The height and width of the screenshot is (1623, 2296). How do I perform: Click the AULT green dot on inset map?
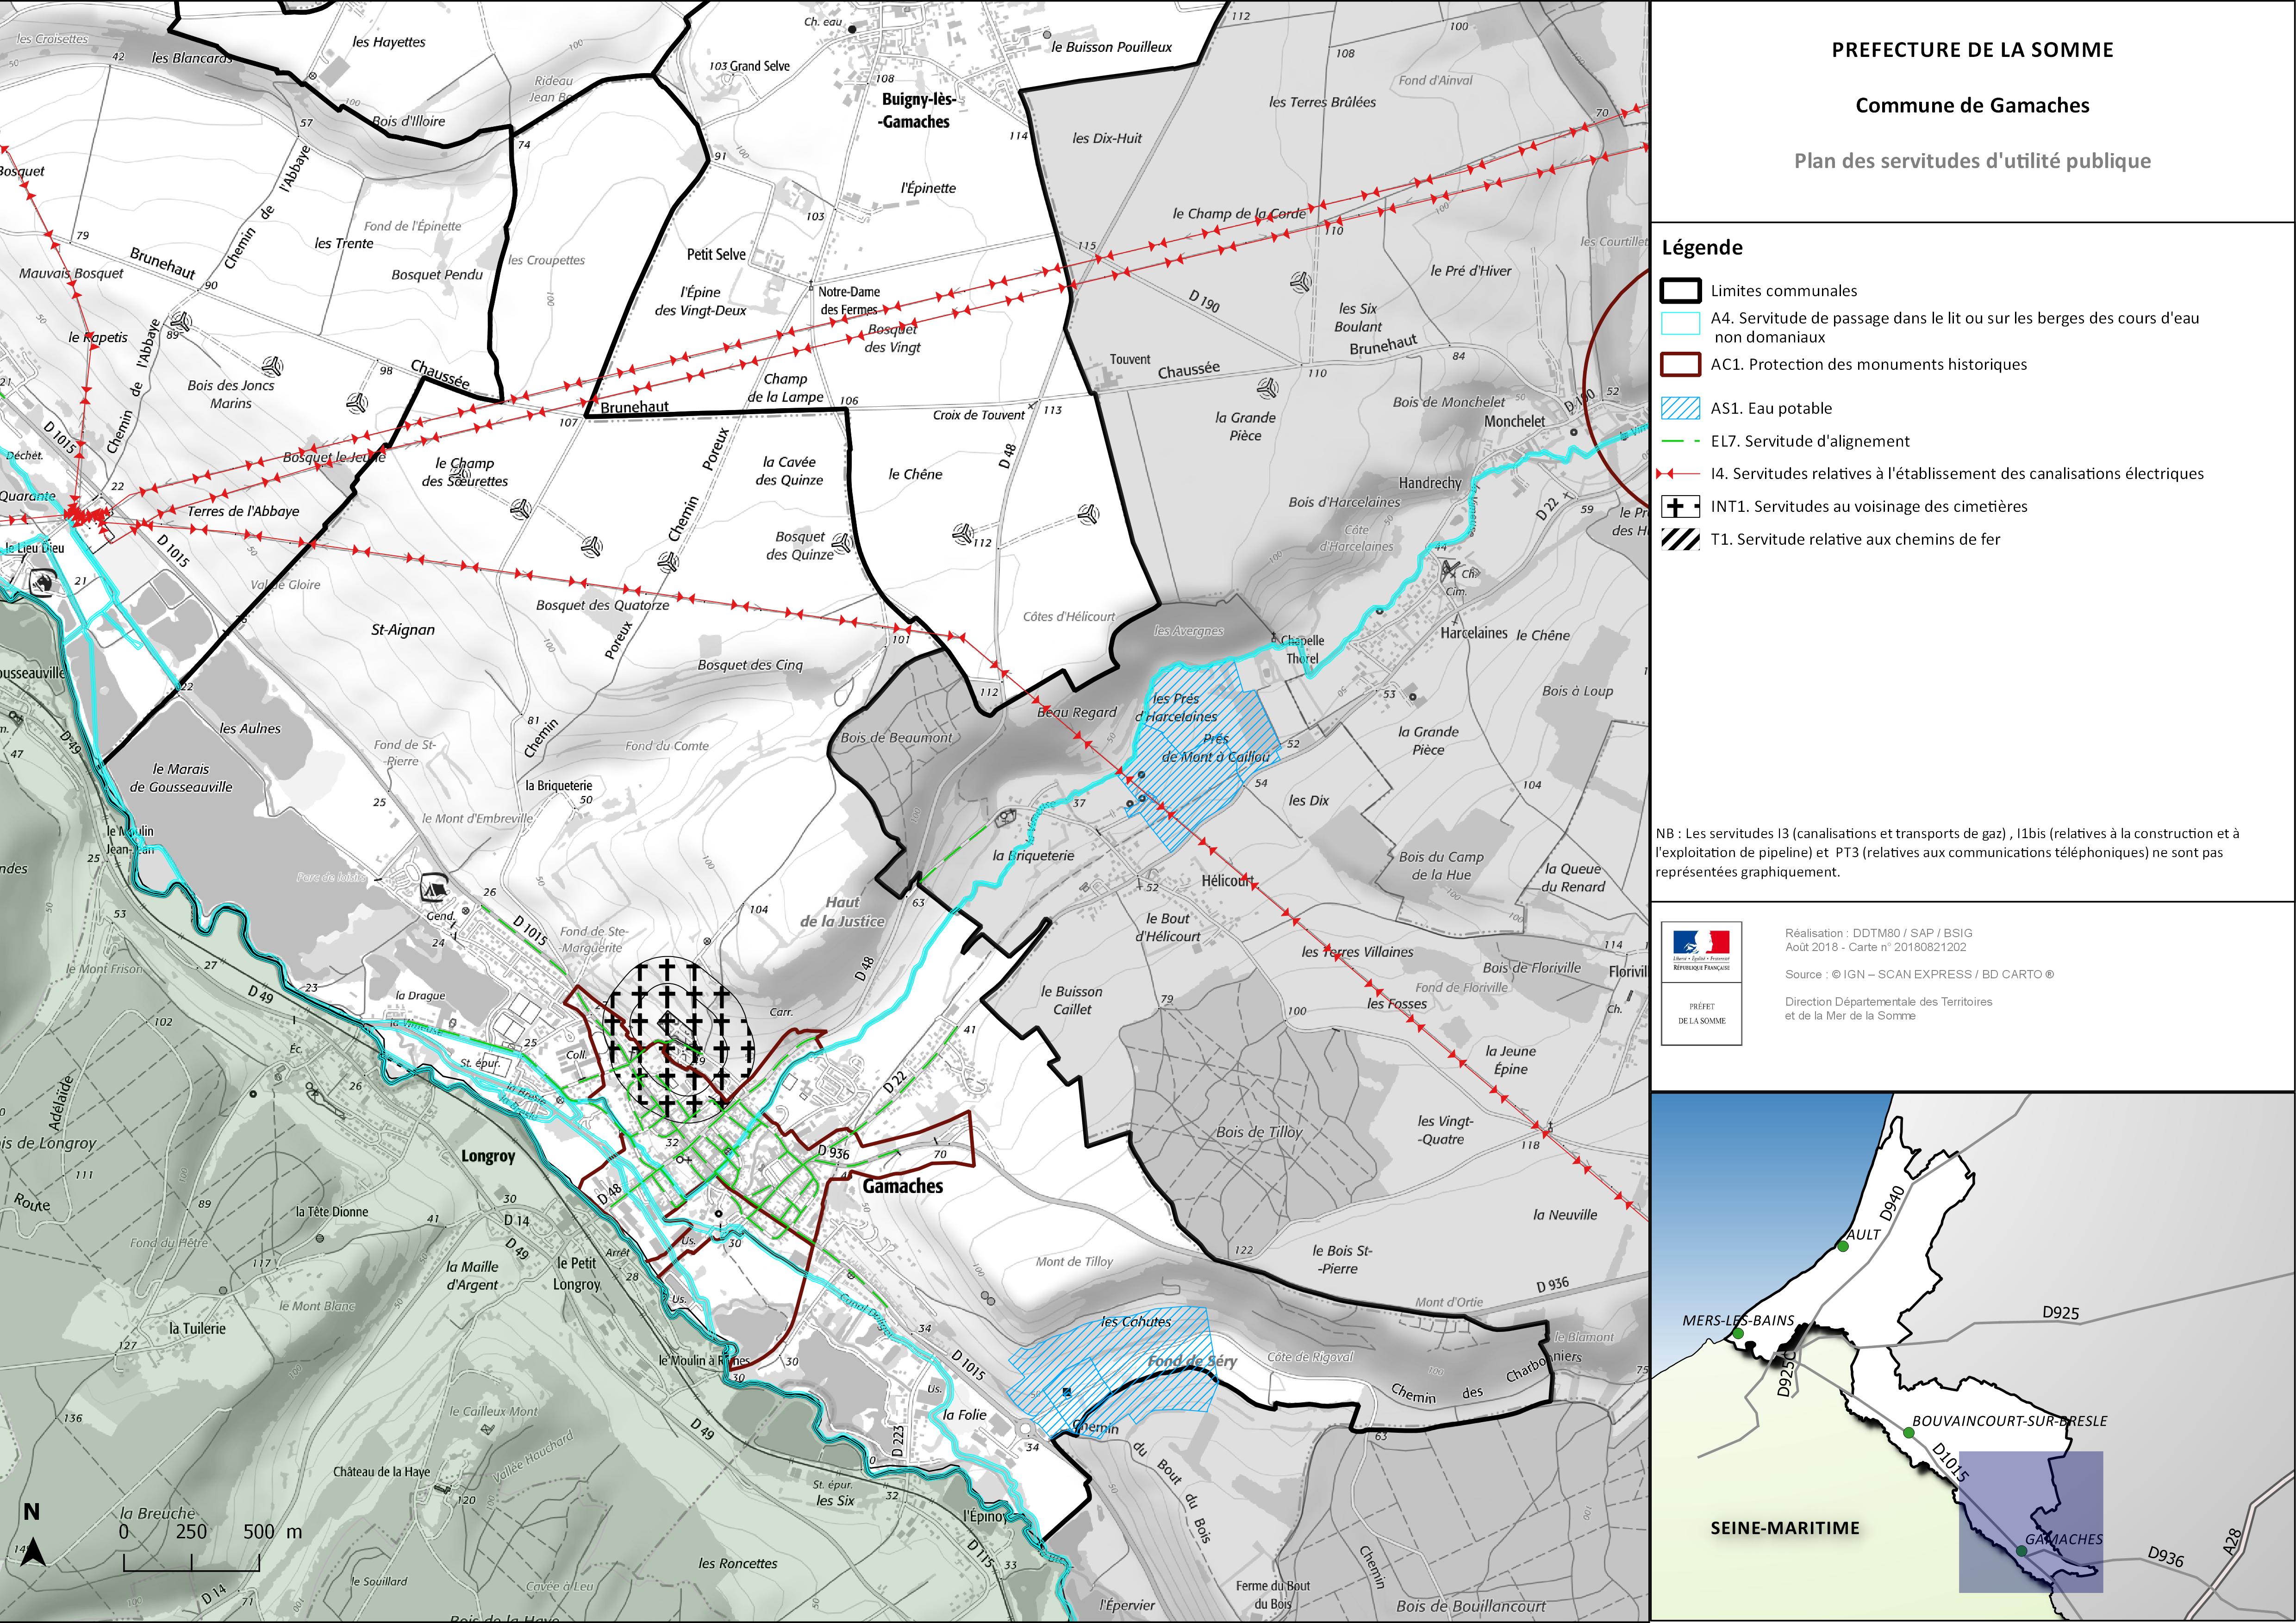(x=1842, y=1247)
